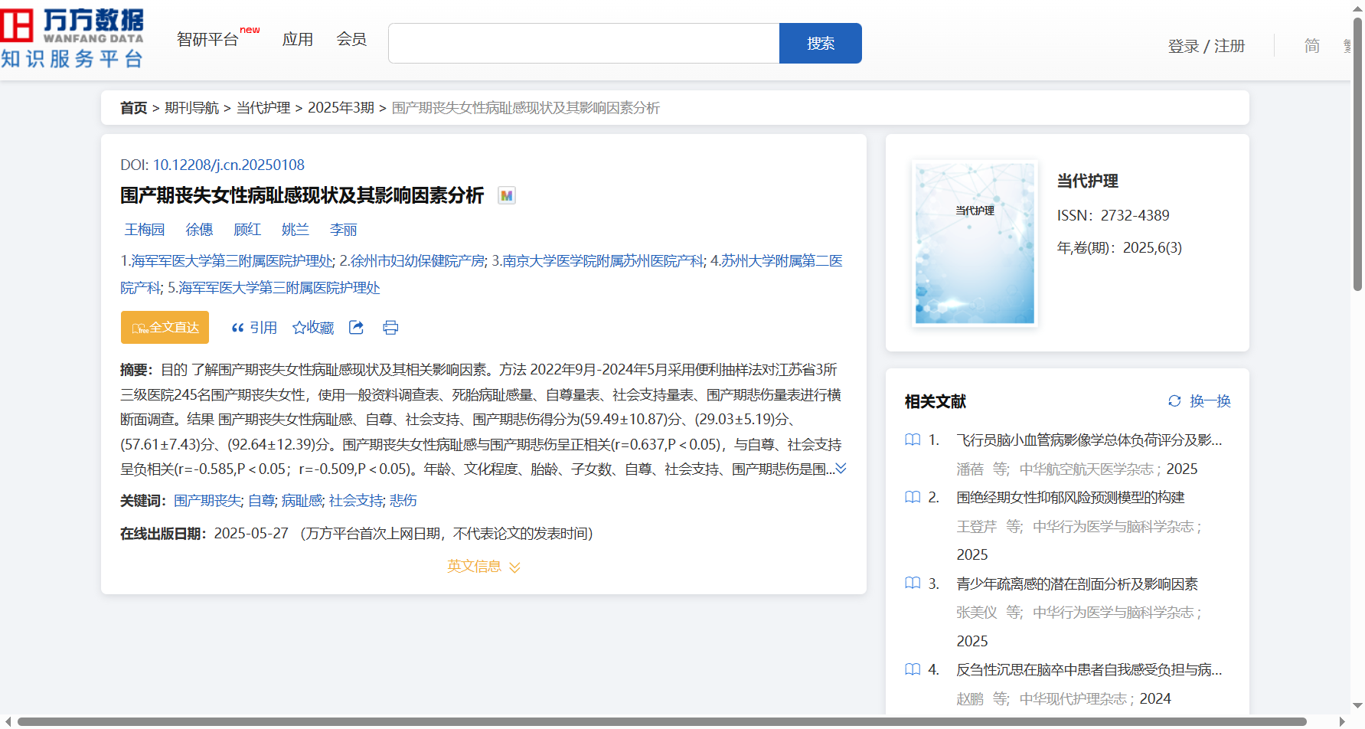
Task: Click keyword 自尊
Action: 261,501
